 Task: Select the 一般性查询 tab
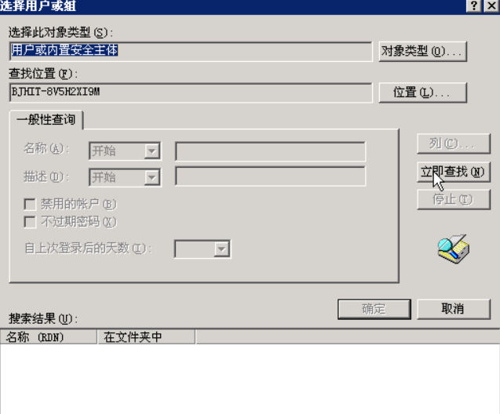click(x=46, y=120)
